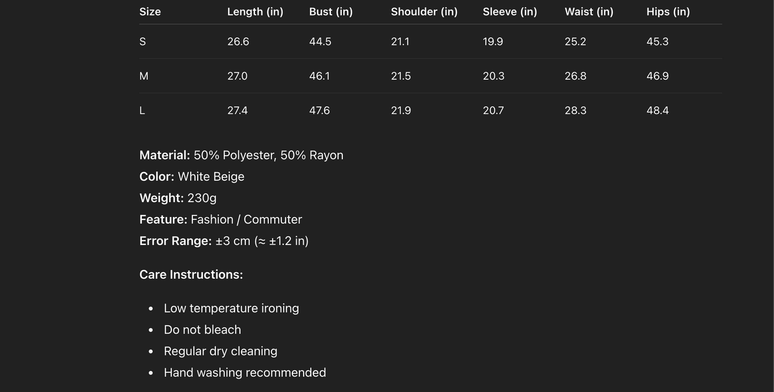Click the Sleeve (in) column header

coord(509,12)
